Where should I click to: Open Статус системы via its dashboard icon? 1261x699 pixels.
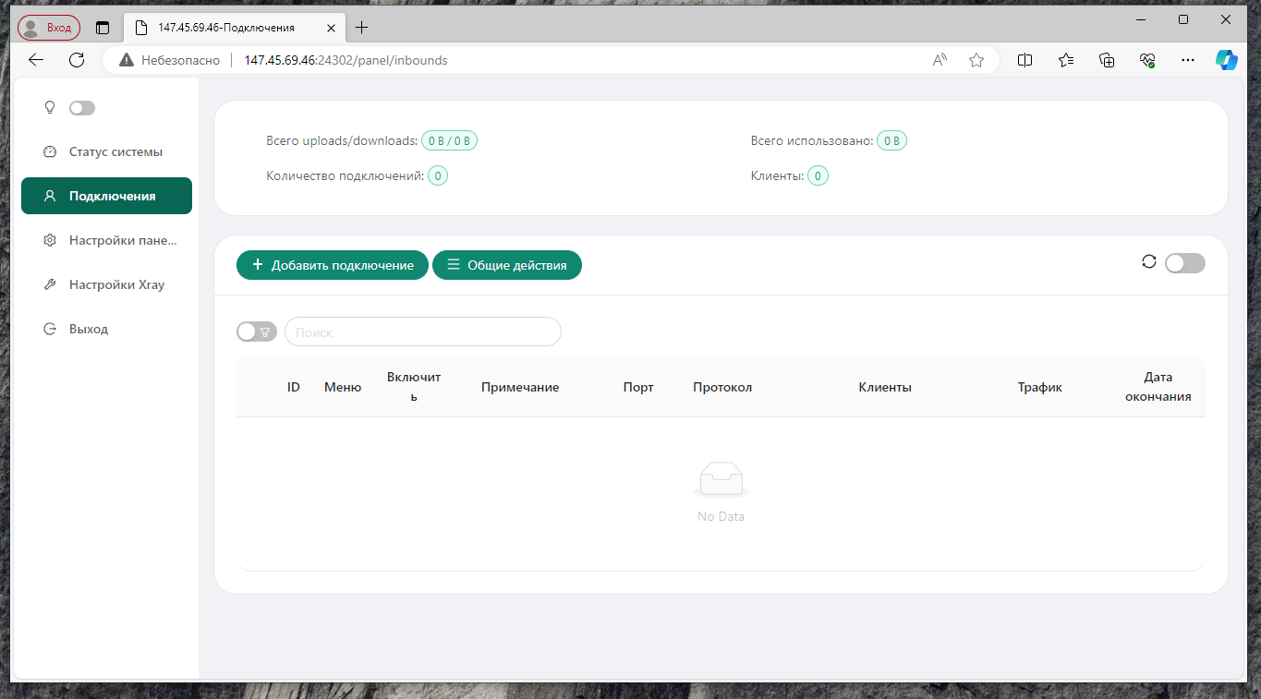point(49,151)
